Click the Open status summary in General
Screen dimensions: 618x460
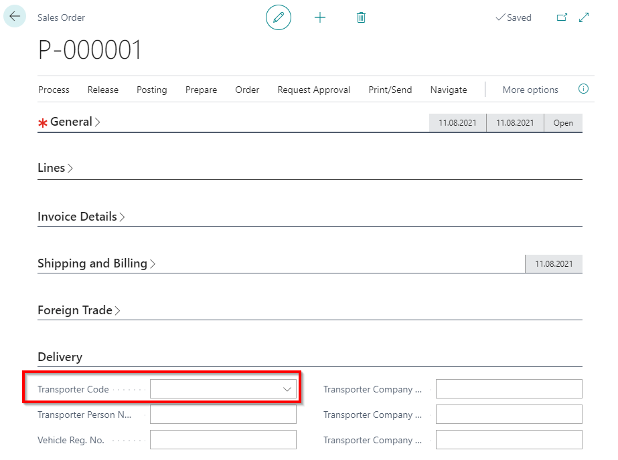(563, 123)
